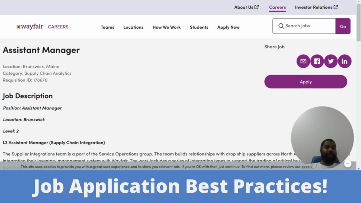Image resolution: width=361 pixels, height=203 pixels.
Task: Click the webcam video bubble
Action: coord(322,138)
